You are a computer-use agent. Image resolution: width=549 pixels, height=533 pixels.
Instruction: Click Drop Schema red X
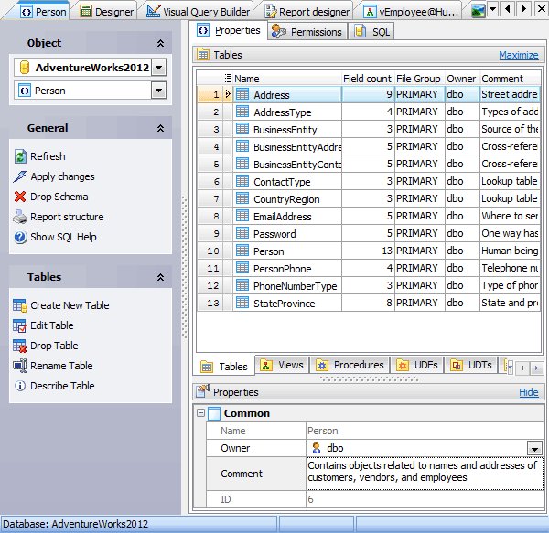tap(20, 197)
